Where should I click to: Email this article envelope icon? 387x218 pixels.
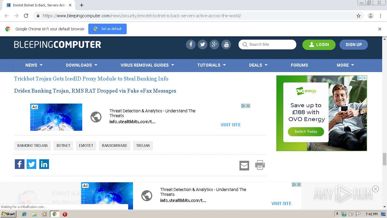[244, 166]
